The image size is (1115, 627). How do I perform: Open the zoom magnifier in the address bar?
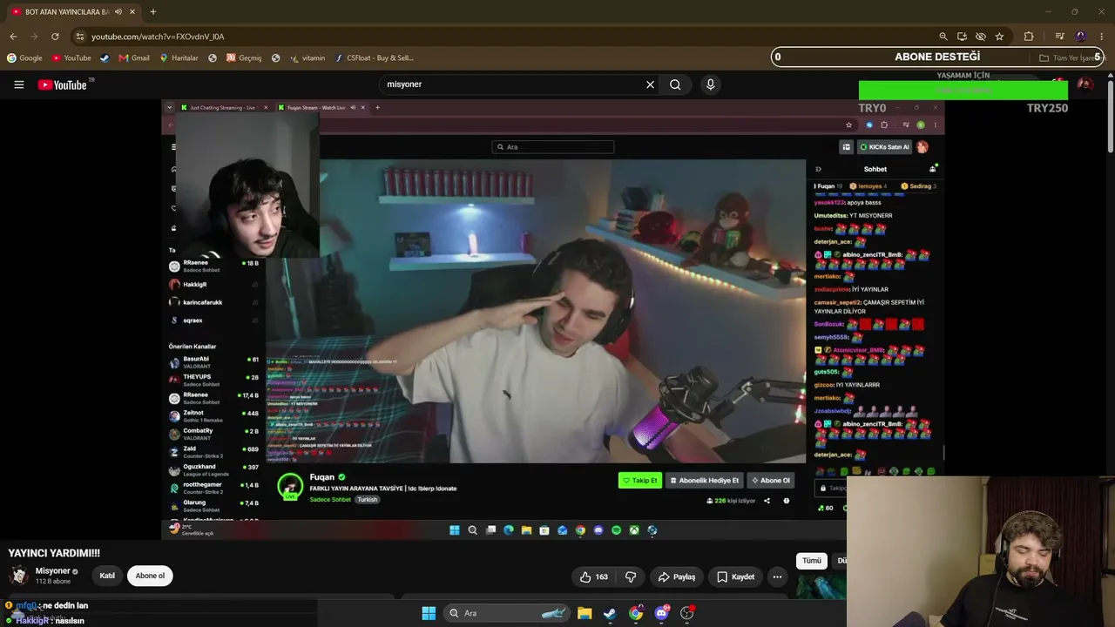pyautogui.click(x=943, y=37)
